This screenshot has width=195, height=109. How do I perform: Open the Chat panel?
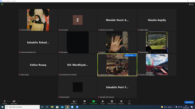85,102
